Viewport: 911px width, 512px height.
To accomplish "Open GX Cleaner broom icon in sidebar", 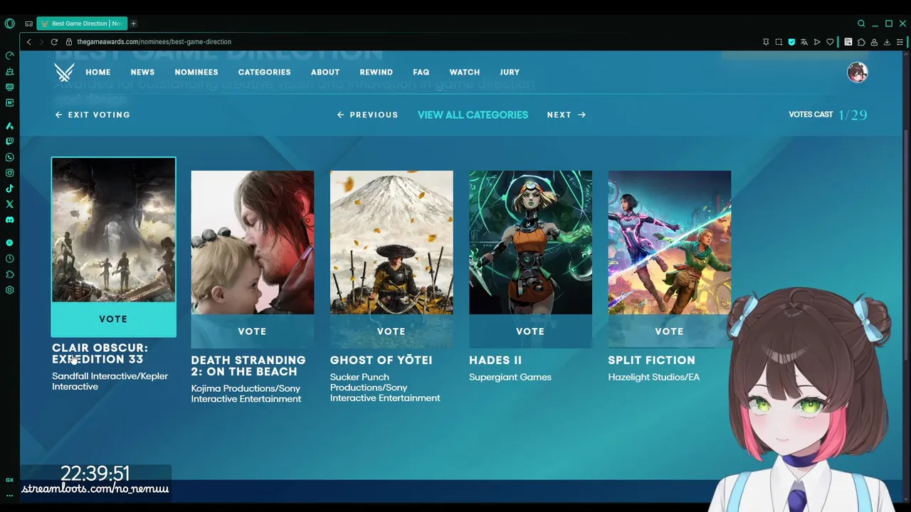I will pyautogui.click(x=9, y=72).
